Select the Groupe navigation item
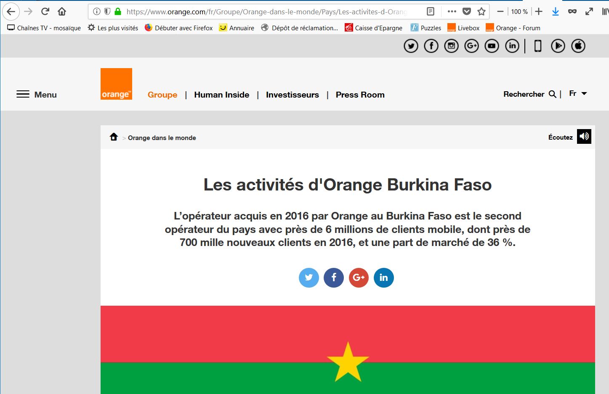Screen dimensions: 609x394 (162, 95)
